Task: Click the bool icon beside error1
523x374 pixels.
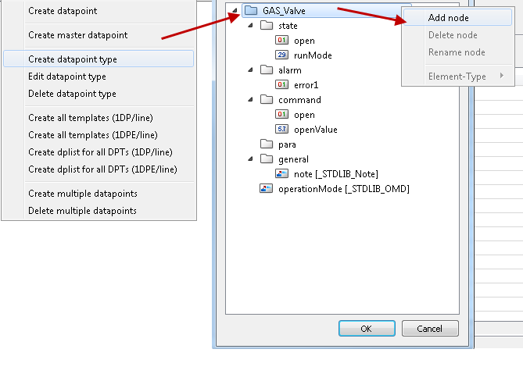Action: [282, 85]
